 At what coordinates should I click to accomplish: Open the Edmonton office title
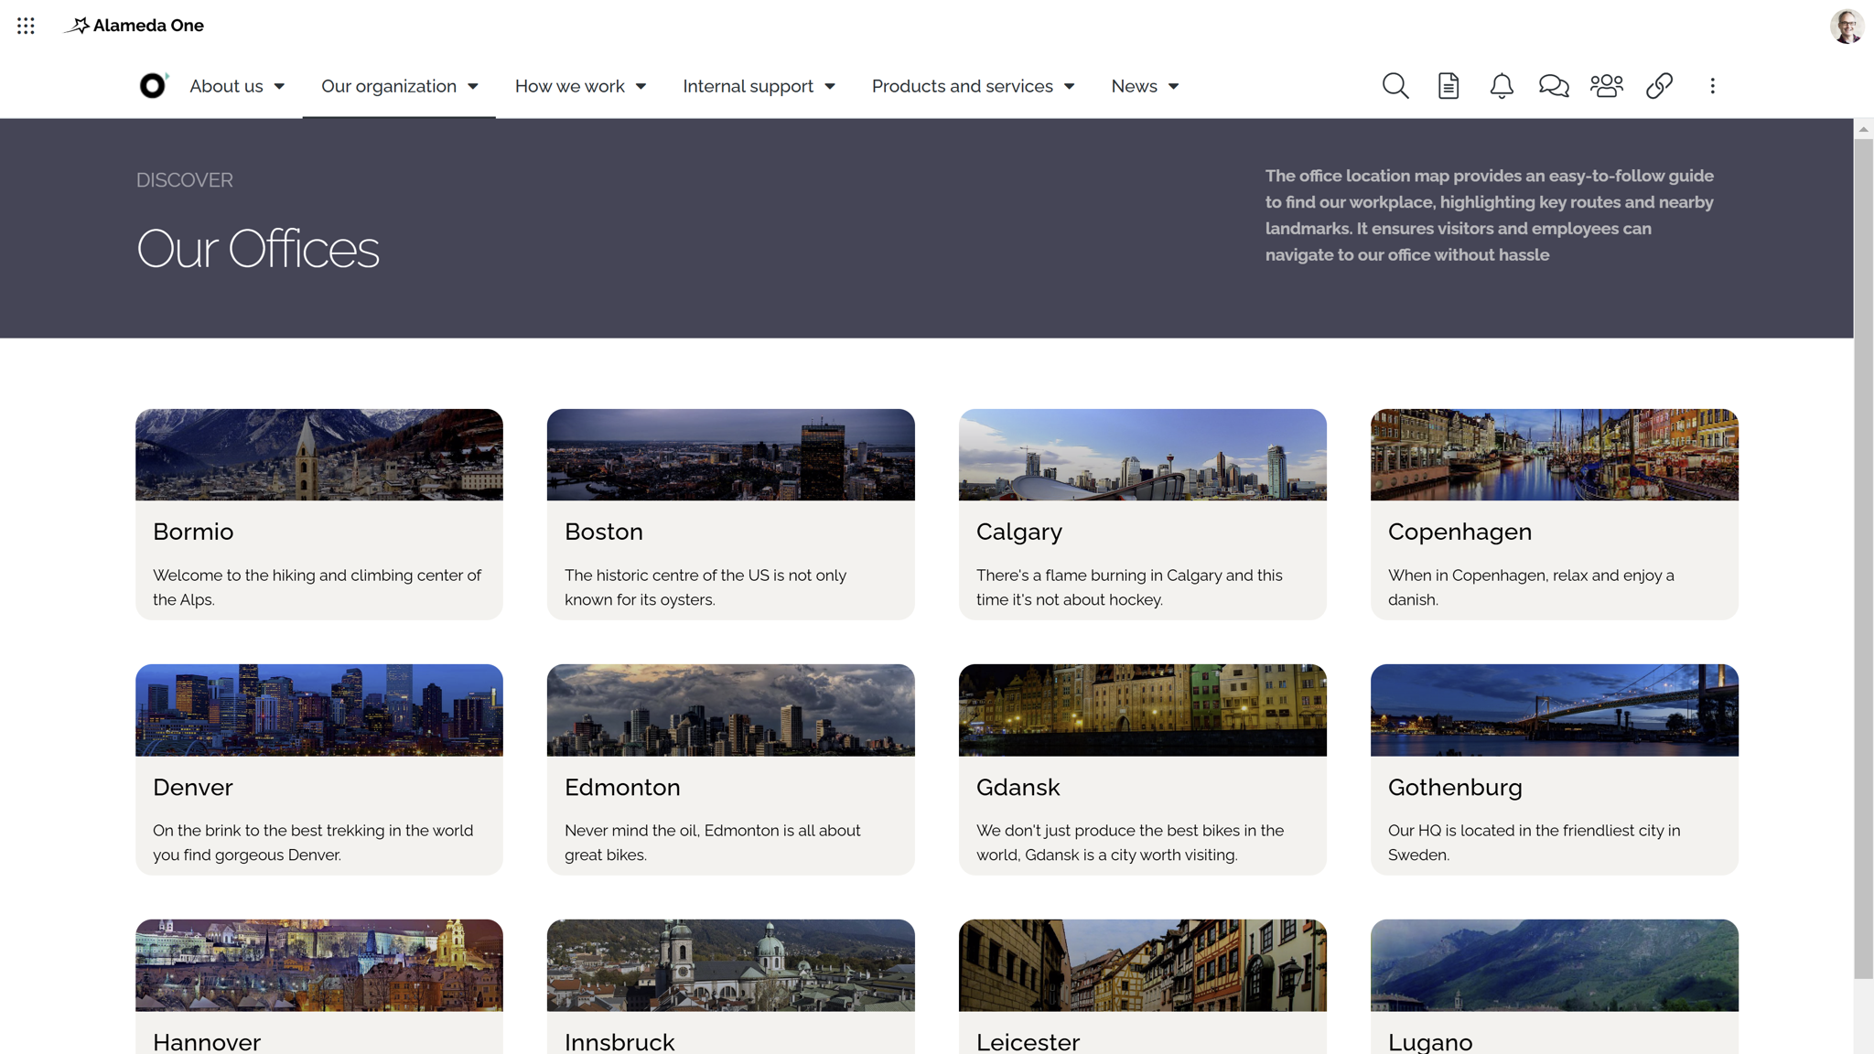click(622, 787)
